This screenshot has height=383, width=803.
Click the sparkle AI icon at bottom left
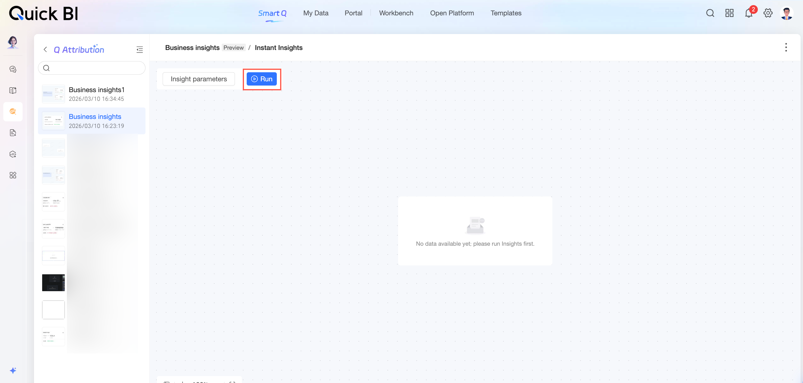point(13,370)
